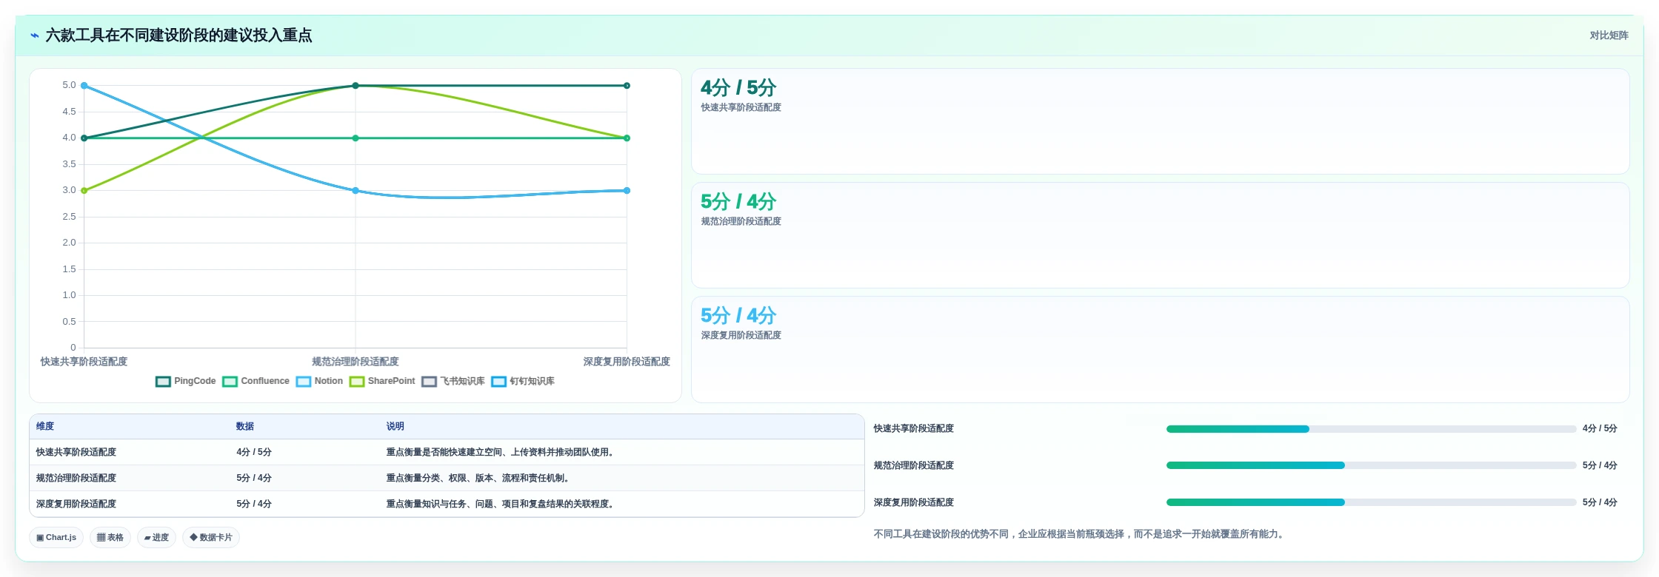Open the 4分 / 5分 stat card
Image resolution: width=1659 pixels, height=577 pixels.
[x=1160, y=121]
